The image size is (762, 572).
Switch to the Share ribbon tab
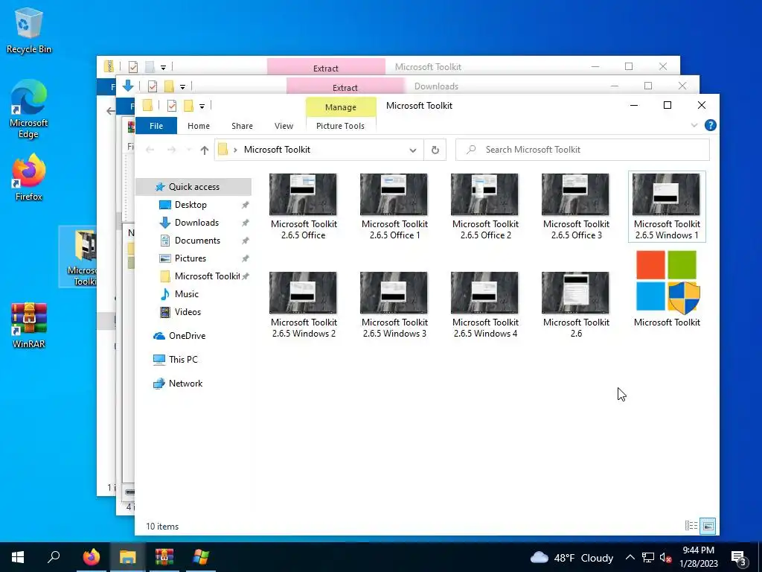click(242, 126)
